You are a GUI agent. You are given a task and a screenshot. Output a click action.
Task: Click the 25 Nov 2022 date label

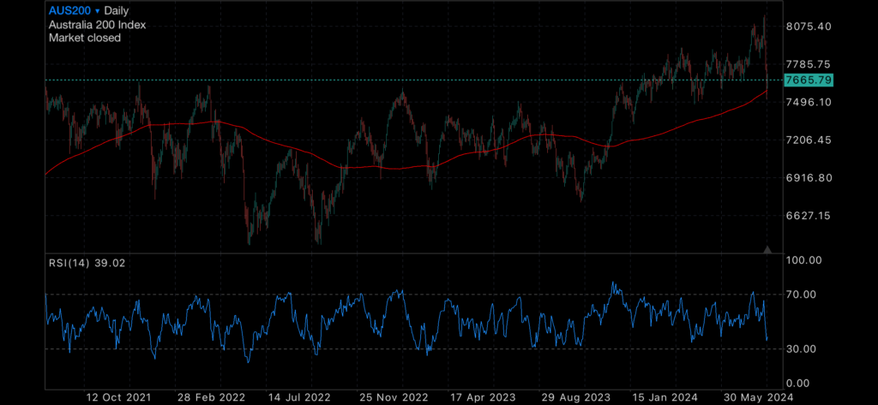394,397
